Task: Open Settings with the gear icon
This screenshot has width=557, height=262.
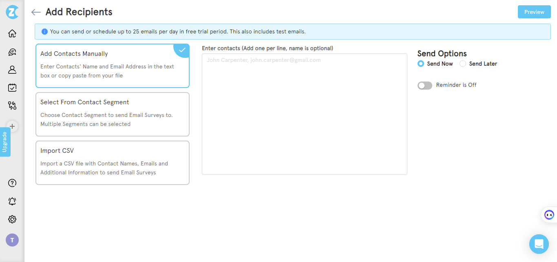Action: (12, 219)
